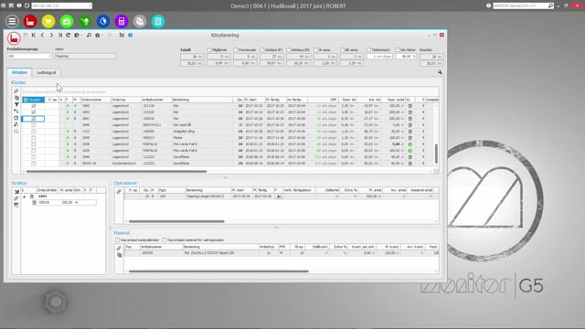Click the upper green status circle in Körplan
Image resolution: width=585 pixels, height=329 pixels.
(x=410, y=144)
